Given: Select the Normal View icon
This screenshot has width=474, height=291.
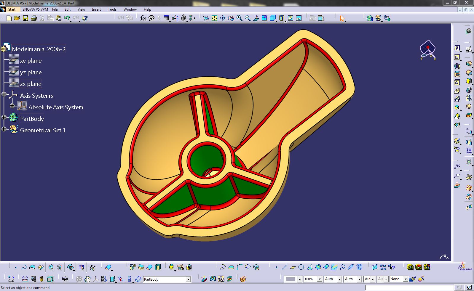Looking at the screenshot, I should [256, 18].
